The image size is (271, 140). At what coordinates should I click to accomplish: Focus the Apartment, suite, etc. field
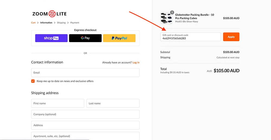click(x=85, y=136)
